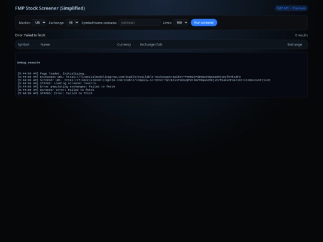
Task: Click the 0 results counter
Action: pos(301,35)
